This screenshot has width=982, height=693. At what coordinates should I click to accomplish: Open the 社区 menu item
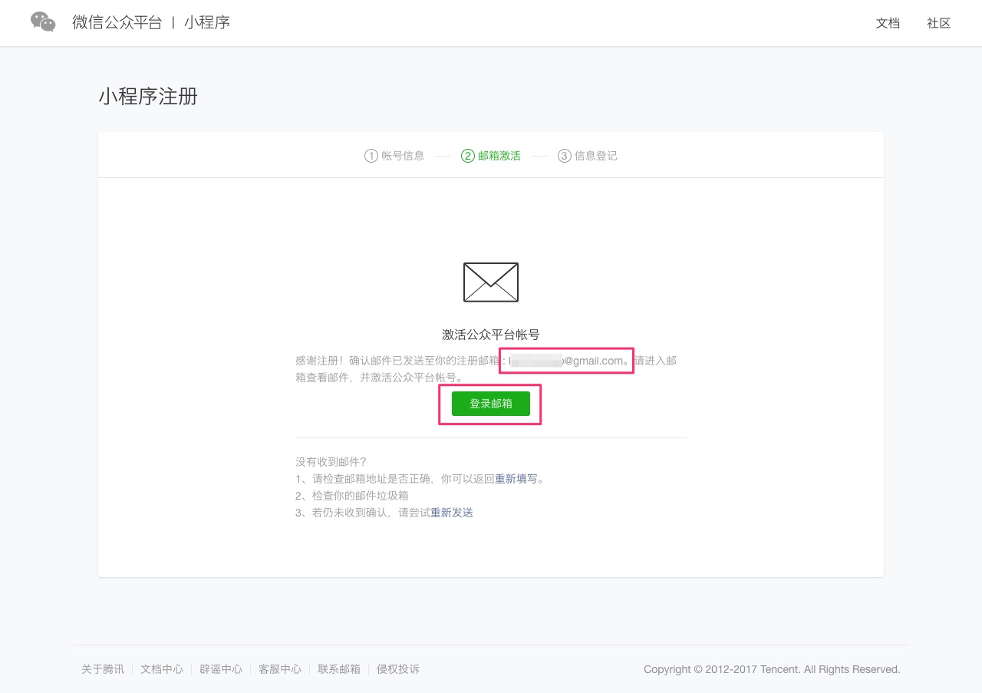[x=938, y=23]
